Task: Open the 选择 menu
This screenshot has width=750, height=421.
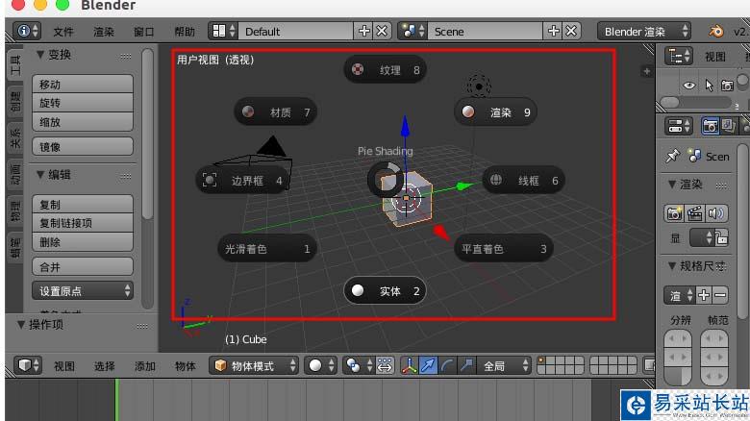Action: click(104, 366)
